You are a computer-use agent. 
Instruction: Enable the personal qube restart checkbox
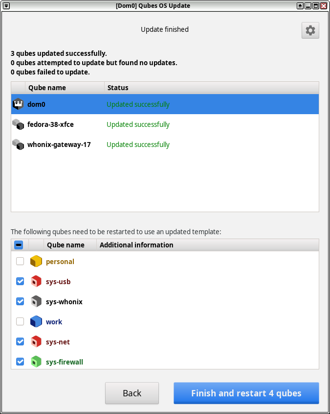(x=20, y=261)
